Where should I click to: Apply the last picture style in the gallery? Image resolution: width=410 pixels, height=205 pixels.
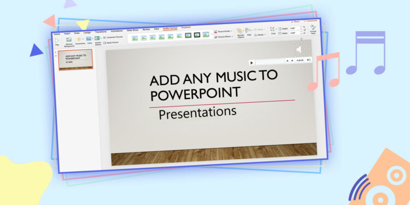coord(206,34)
